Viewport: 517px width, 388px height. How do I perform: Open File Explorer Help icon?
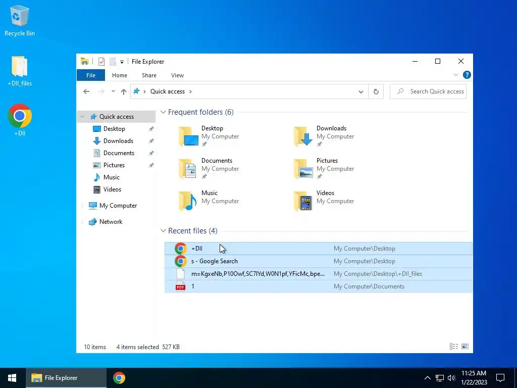tap(467, 75)
